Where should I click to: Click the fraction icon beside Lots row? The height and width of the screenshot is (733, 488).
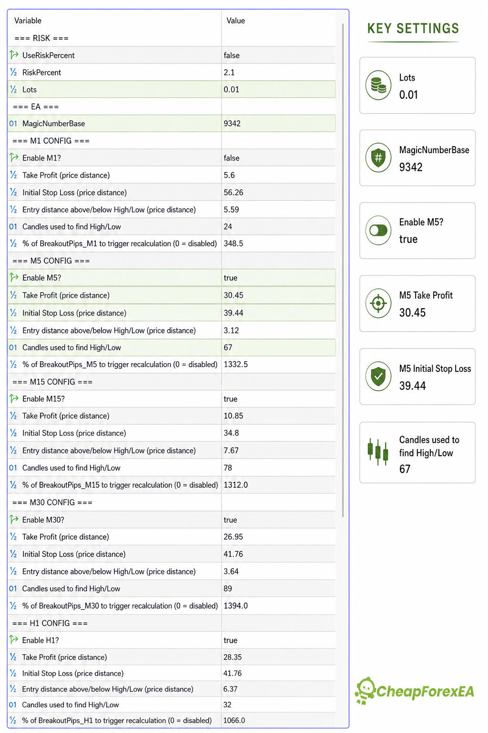point(13,89)
